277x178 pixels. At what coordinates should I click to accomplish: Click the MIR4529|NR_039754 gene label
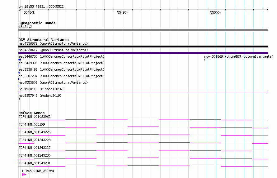click(x=38, y=171)
